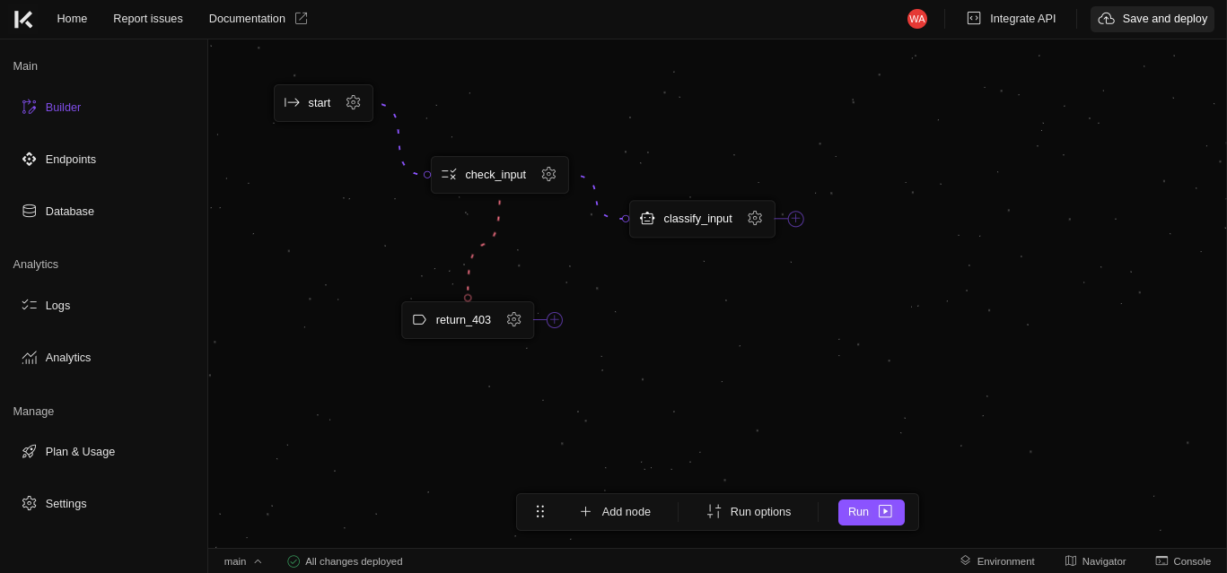Screen dimensions: 1227x573
Task: Open Analytics page in the sidebar
Action: click(x=68, y=358)
